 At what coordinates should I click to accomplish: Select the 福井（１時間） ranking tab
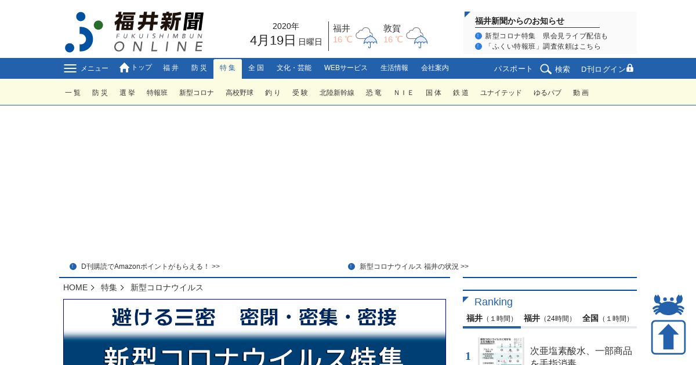[492, 319]
